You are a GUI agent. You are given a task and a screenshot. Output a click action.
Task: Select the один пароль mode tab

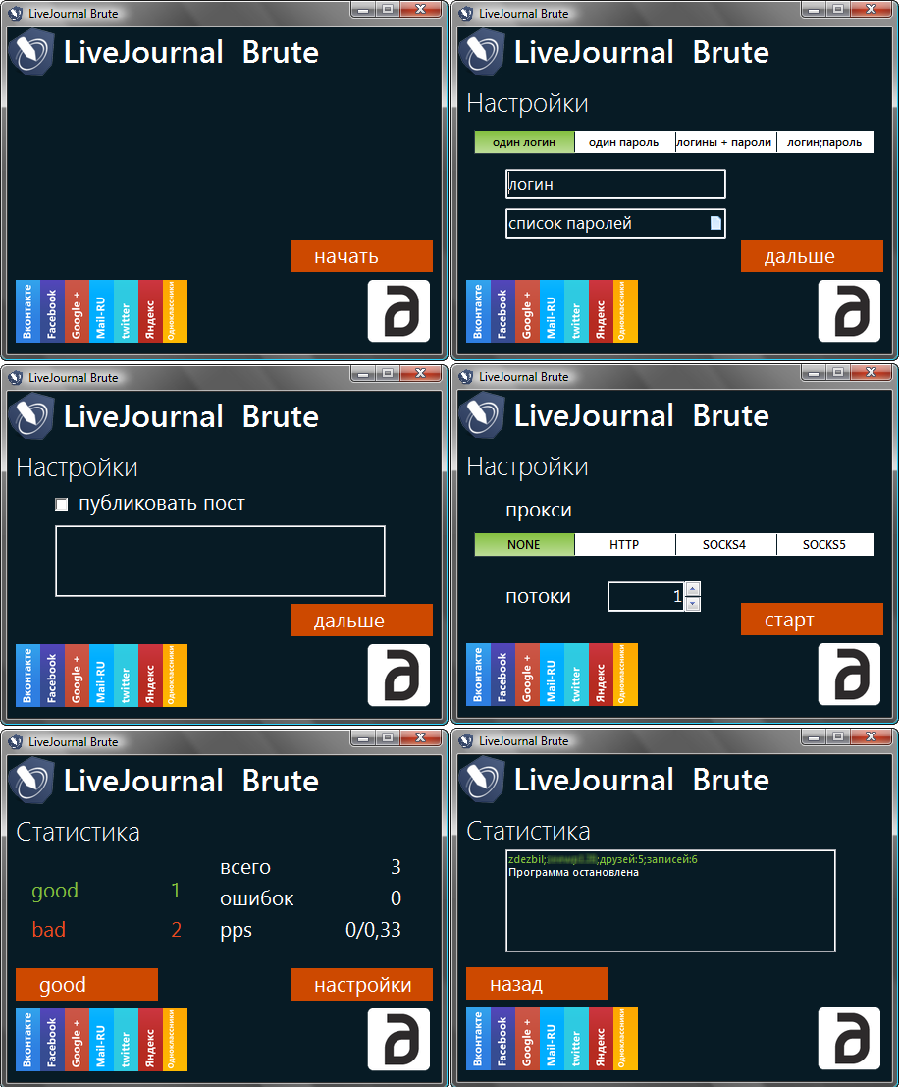coord(624,142)
